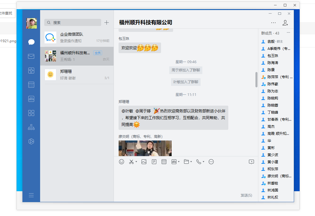The width and height of the screenshot is (315, 216).
Task: Click the 发送(S) send button
Action: click(246, 195)
